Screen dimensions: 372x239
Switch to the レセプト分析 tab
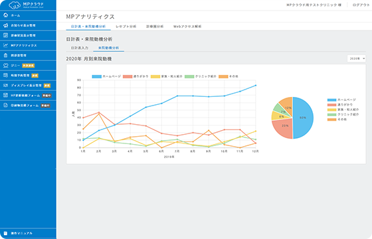[126, 27]
